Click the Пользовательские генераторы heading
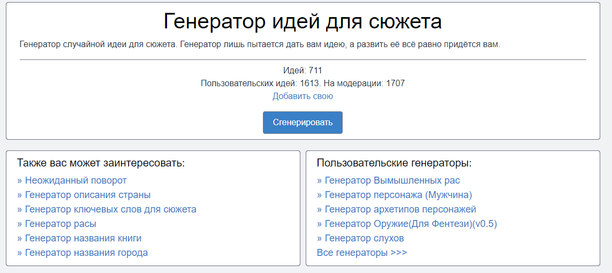The width and height of the screenshot is (612, 273). [x=394, y=163]
